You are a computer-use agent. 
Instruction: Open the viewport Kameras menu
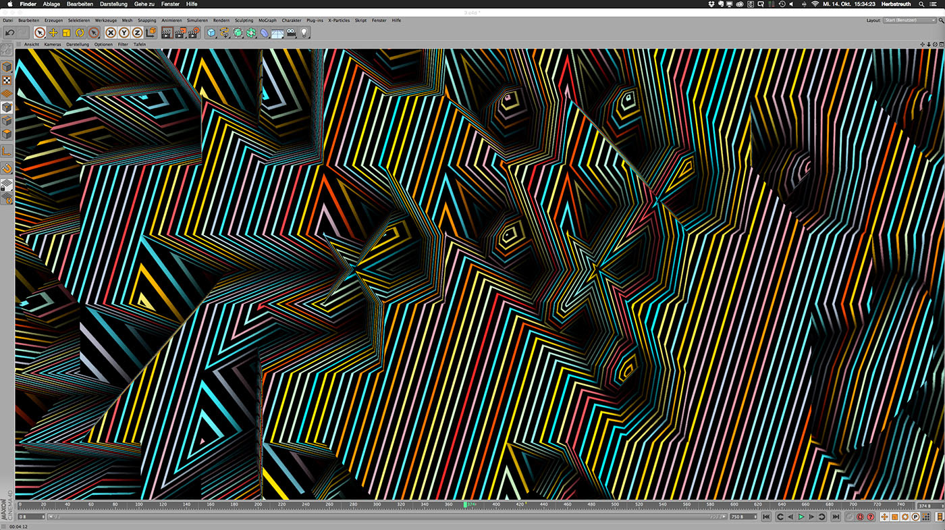(53, 45)
